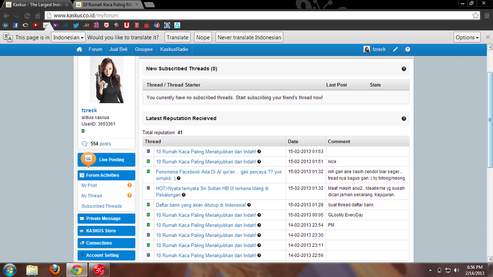Click the Windows Start button
The height and width of the screenshot is (277, 493).
click(10, 270)
